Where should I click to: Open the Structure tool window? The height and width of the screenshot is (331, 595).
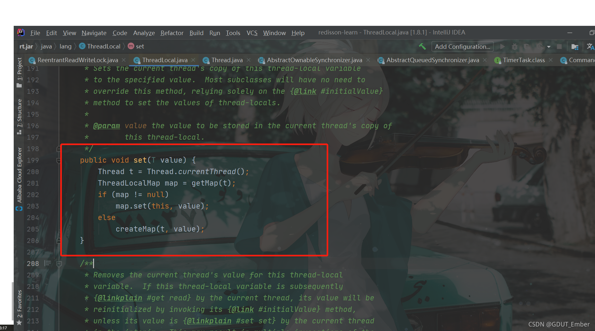(19, 117)
